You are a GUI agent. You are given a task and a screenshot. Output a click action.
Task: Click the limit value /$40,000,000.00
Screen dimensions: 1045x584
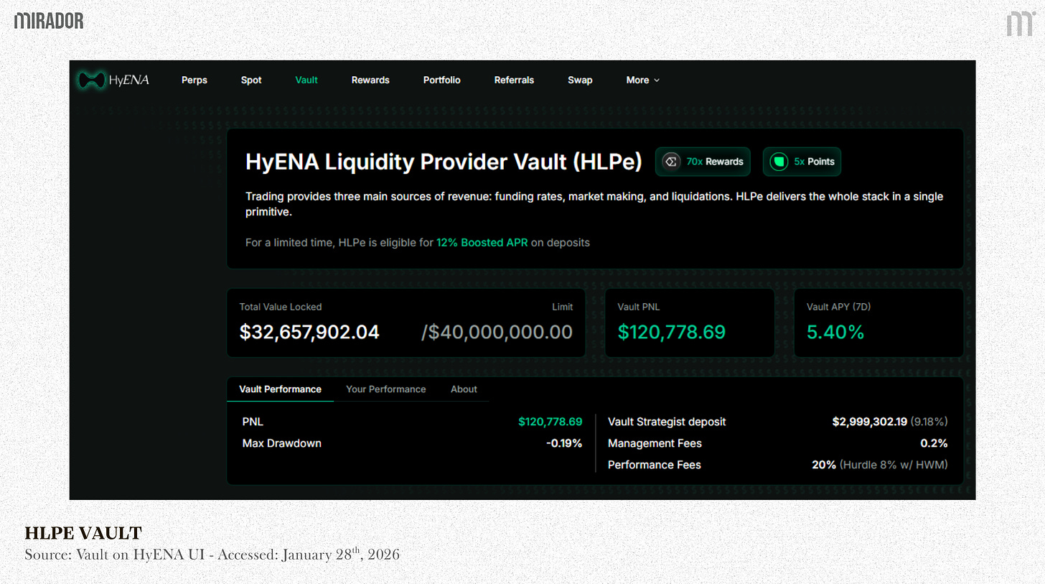click(497, 332)
